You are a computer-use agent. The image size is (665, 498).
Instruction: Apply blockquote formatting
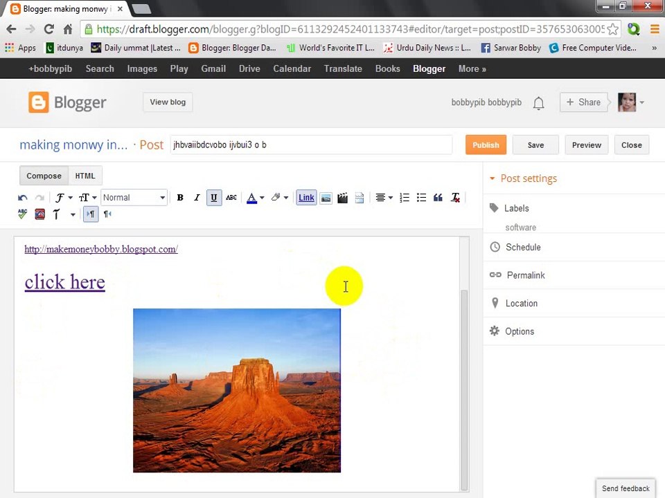[438, 198]
